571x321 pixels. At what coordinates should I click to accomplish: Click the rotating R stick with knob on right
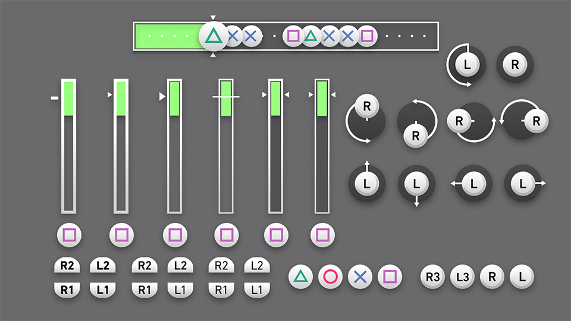(525, 119)
